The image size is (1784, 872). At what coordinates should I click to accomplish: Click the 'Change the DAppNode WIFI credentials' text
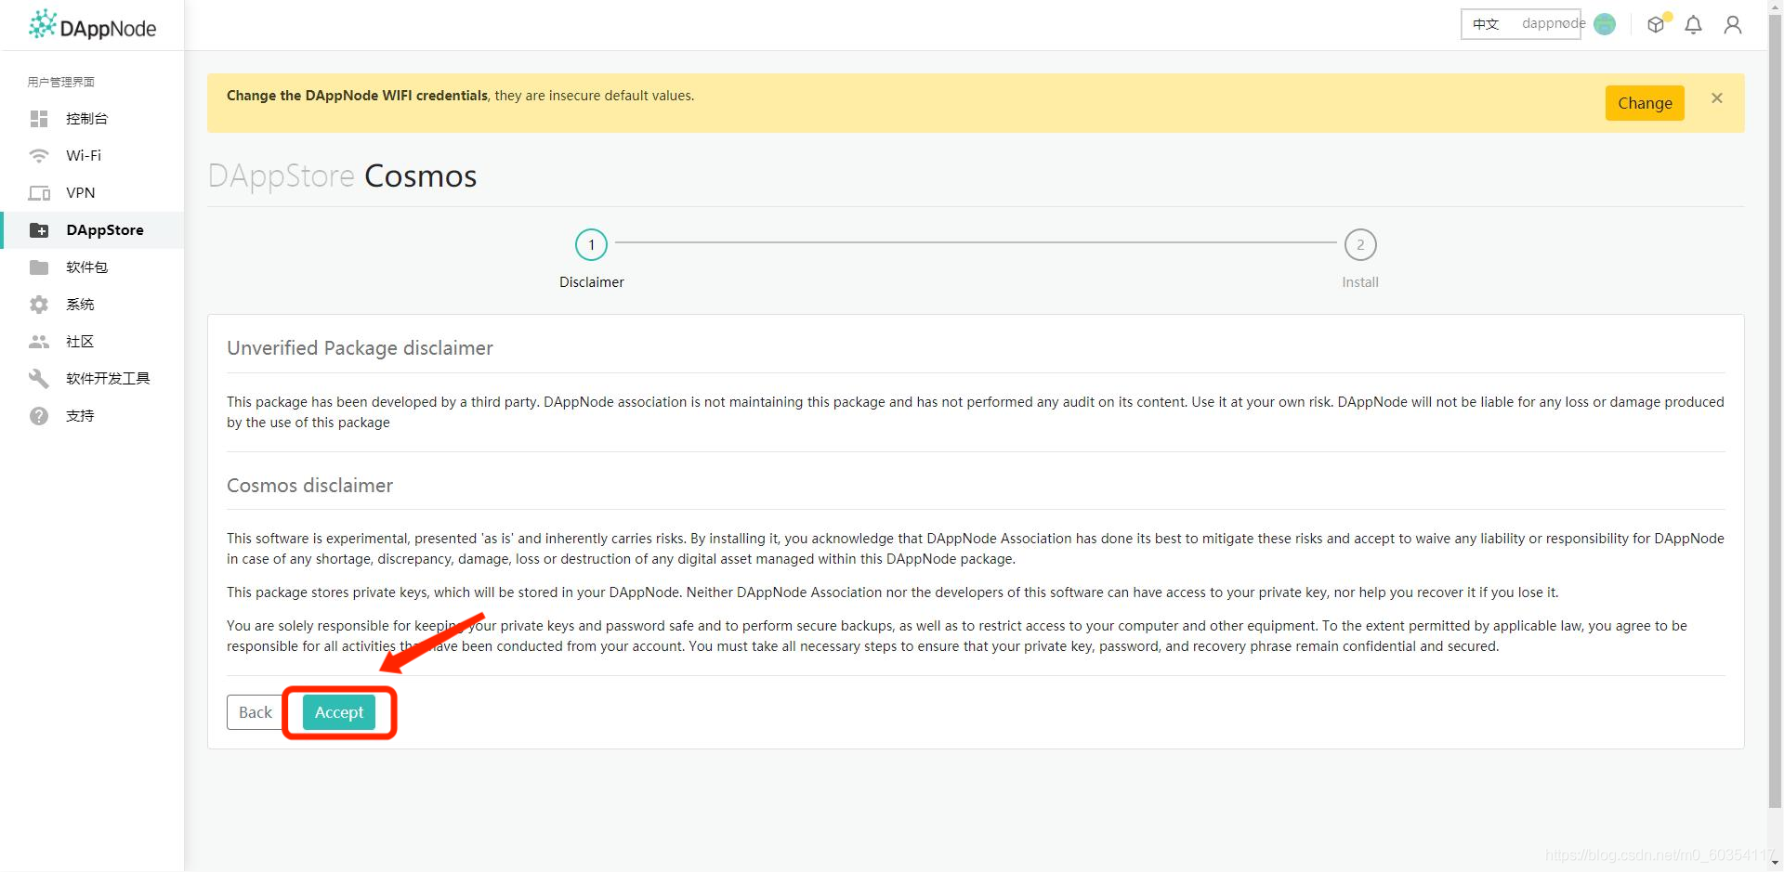[x=357, y=96]
